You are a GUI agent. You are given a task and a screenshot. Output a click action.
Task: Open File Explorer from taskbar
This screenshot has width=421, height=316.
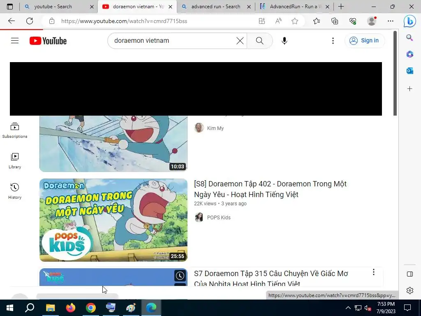coord(50,308)
